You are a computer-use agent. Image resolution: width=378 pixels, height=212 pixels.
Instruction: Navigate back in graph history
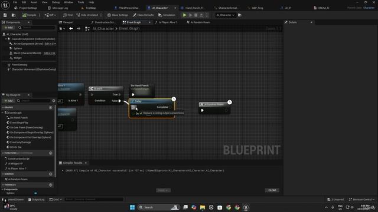coord(71,29)
